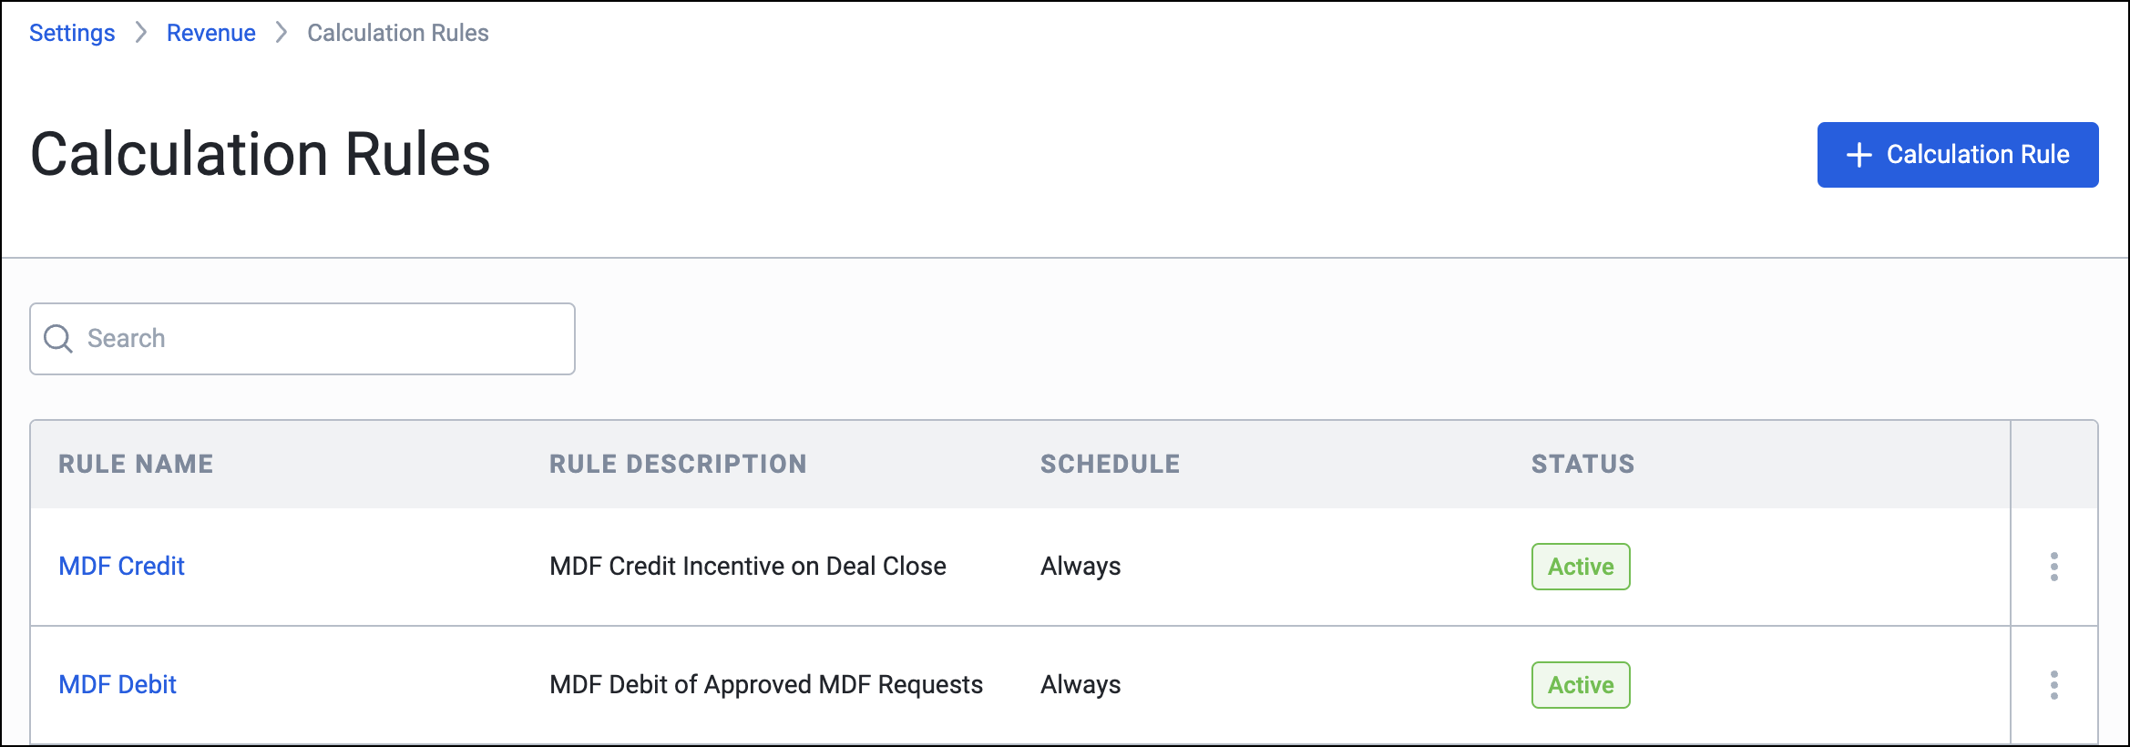Sort by the Rule Description column header
2130x747 pixels.
(x=678, y=464)
